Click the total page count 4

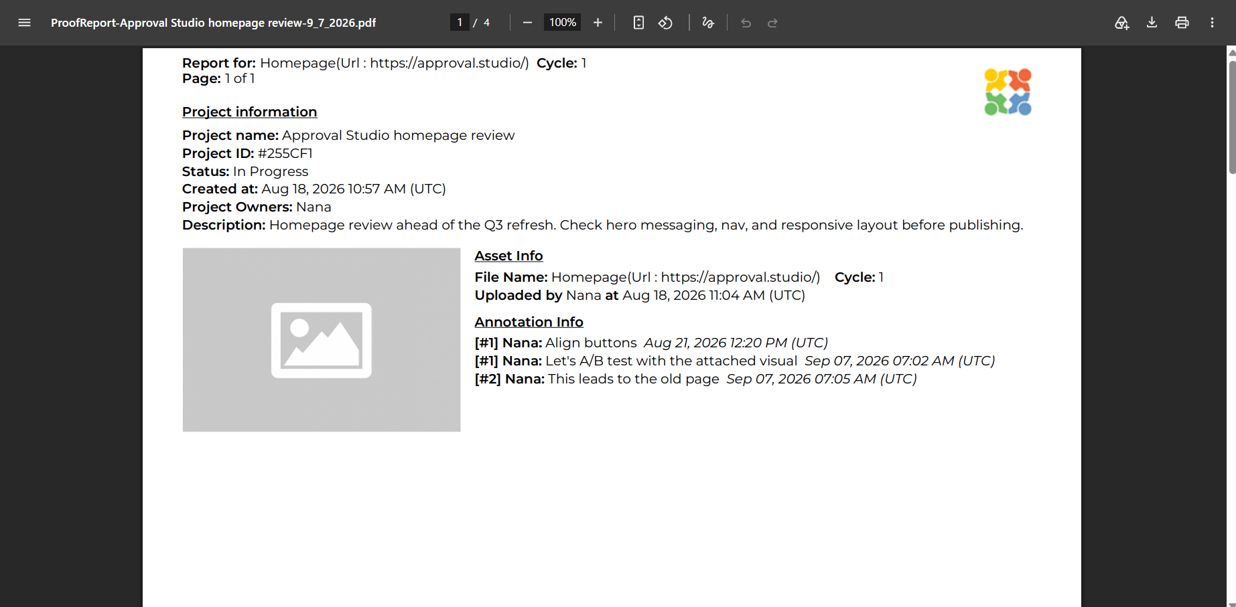tap(486, 23)
